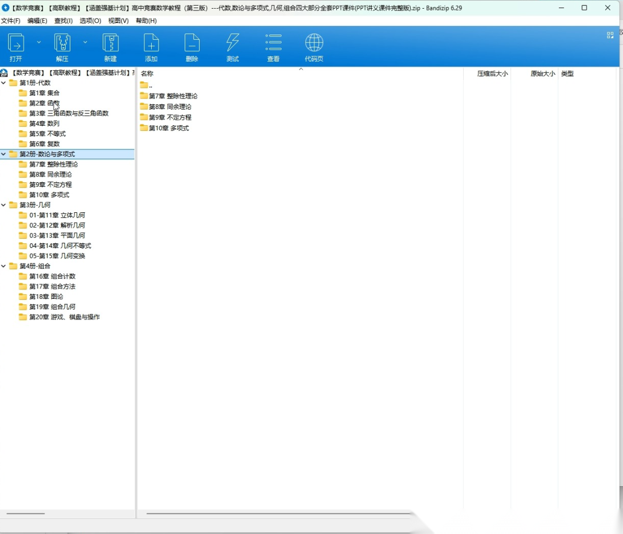623x534 pixels.
Task: Collapse the 第1册-代数 tree node
Action: tap(4, 83)
